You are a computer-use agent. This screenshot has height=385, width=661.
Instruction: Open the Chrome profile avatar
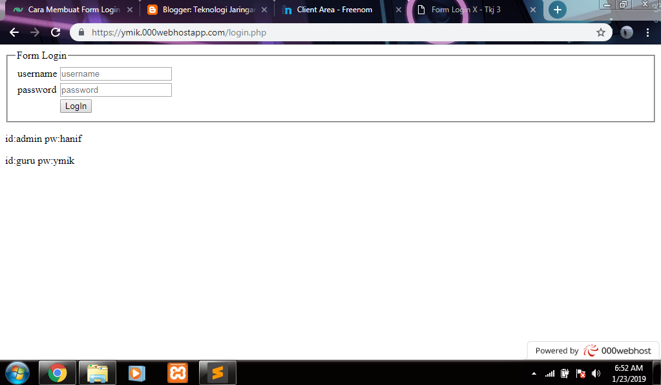tap(626, 32)
